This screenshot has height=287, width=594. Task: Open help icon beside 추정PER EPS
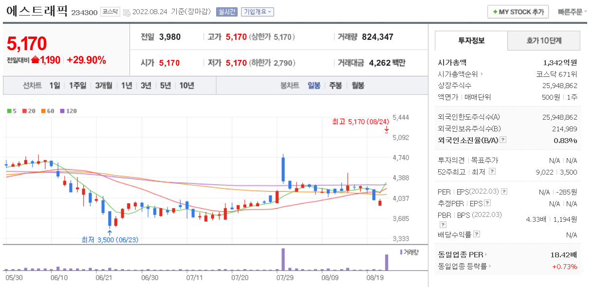click(x=488, y=203)
